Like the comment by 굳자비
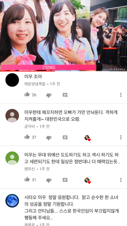 [x=27, y=137]
